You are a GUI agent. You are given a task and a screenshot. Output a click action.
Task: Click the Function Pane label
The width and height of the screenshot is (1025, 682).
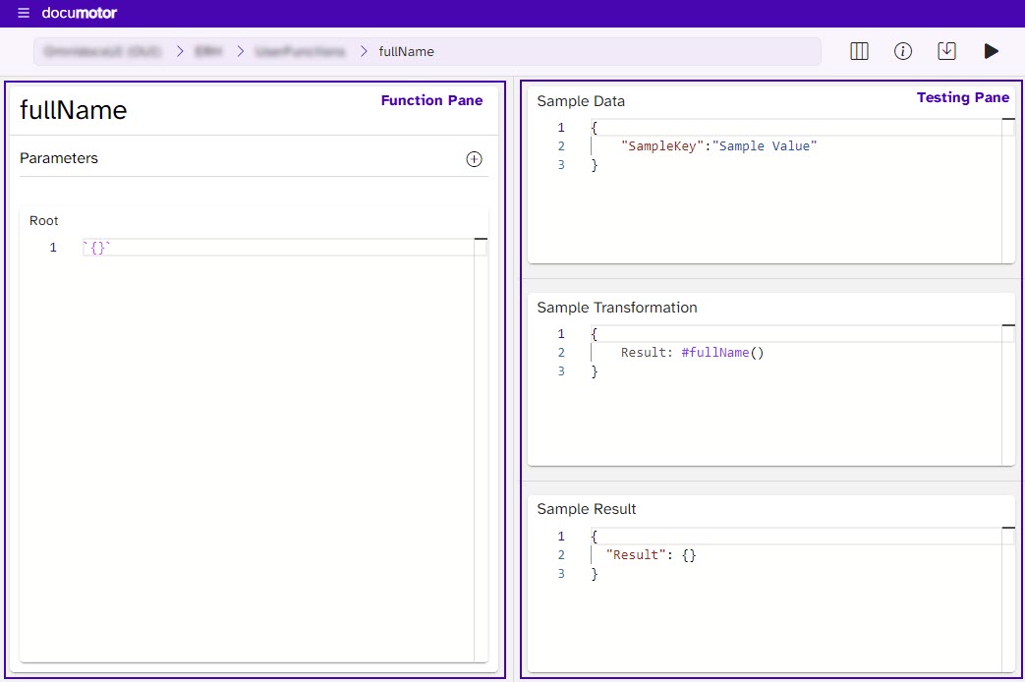coord(432,100)
